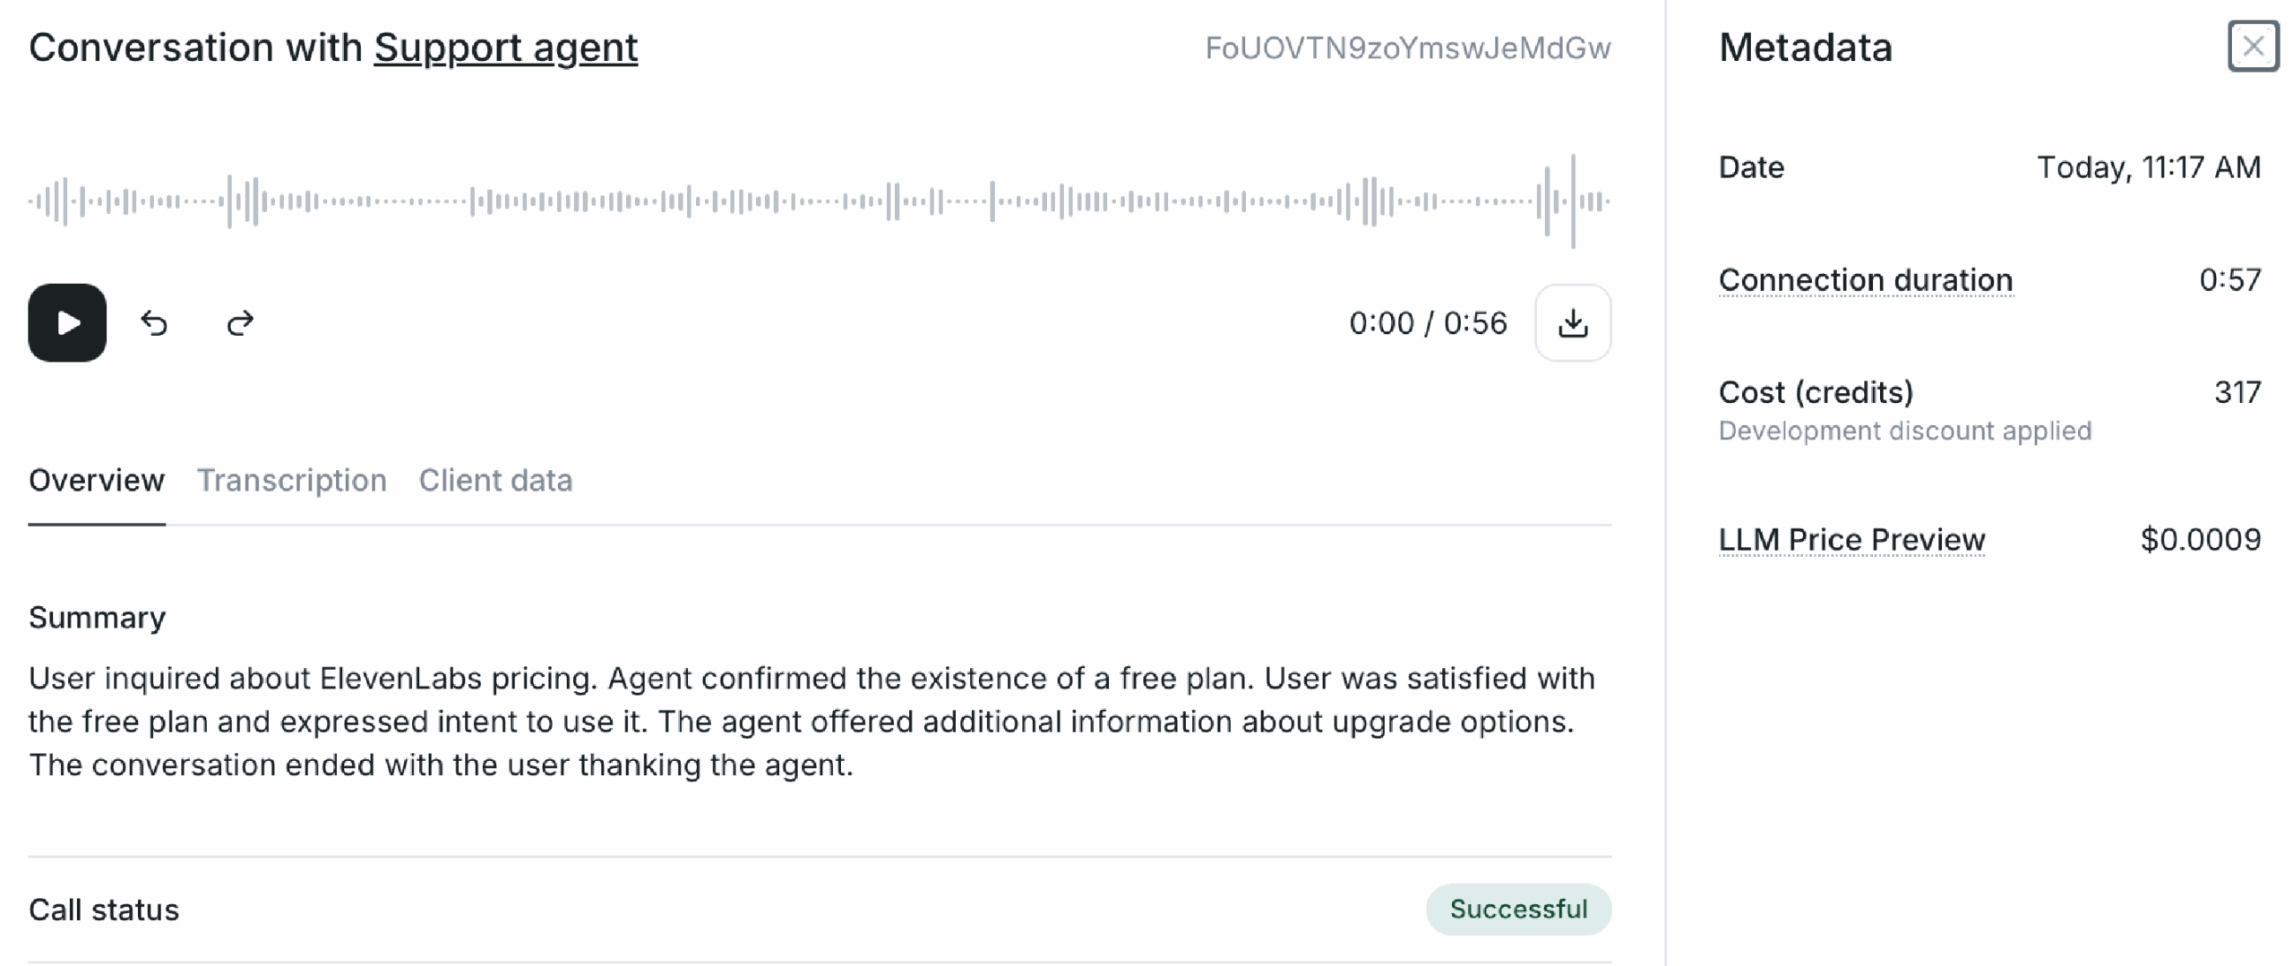
Task: Play the conversation audio recording
Action: (67, 322)
